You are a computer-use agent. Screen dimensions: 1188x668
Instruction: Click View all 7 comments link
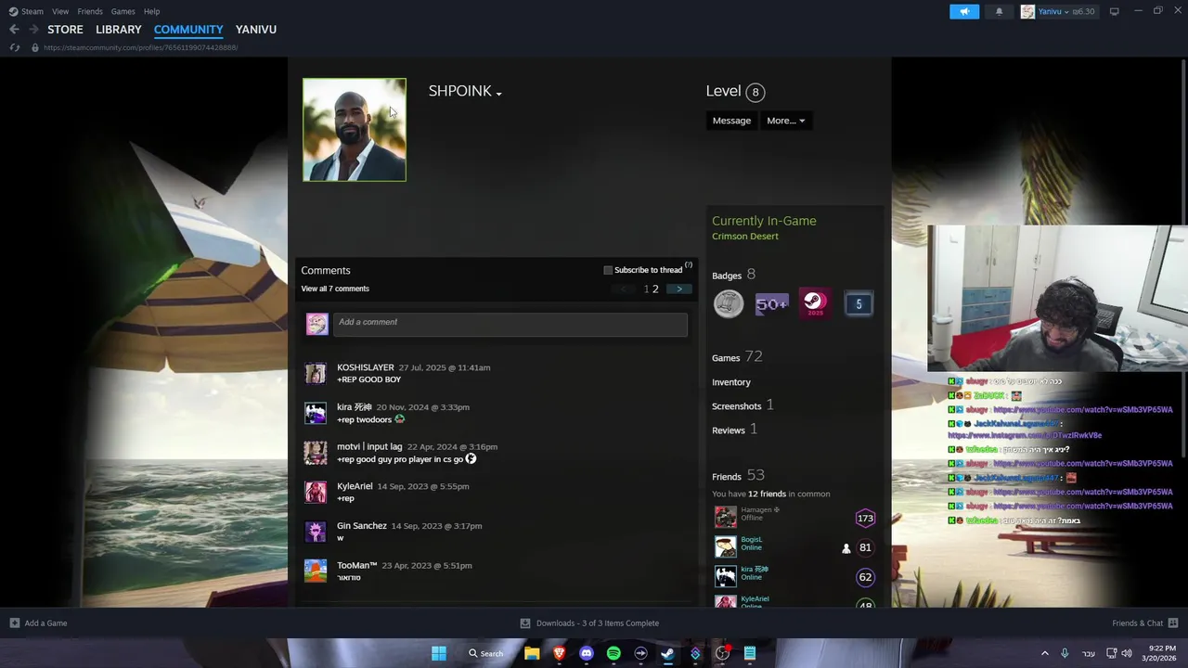click(335, 289)
